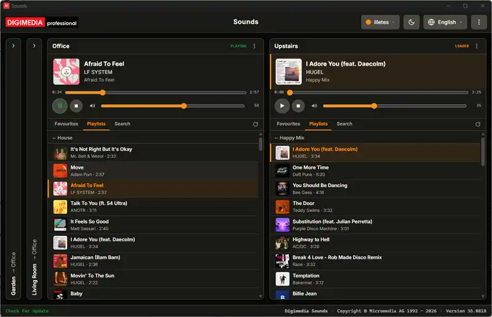This screenshot has height=317, width=492.
Task: Switch to Favourites tab in Office
Action: click(66, 124)
